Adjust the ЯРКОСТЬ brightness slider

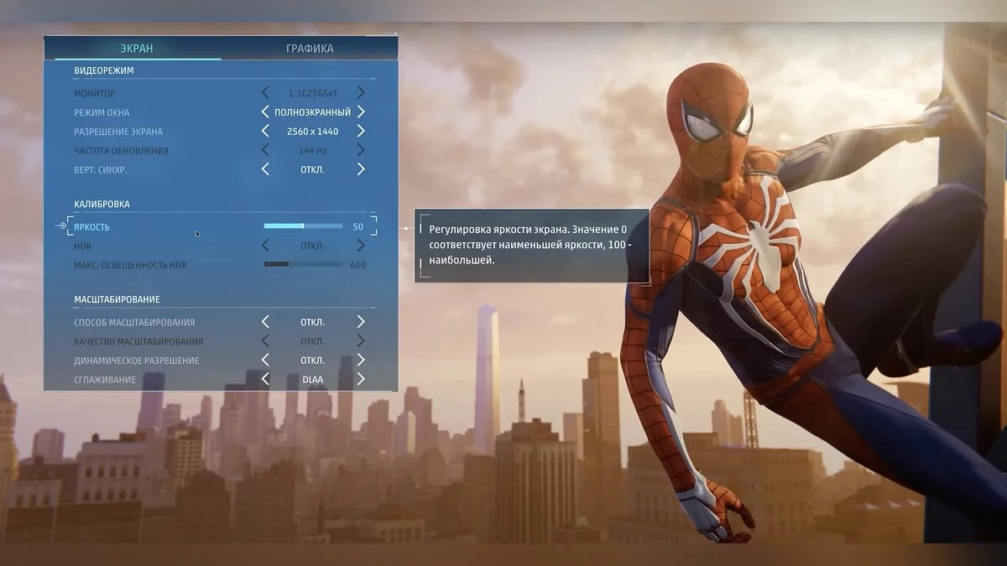point(303,226)
